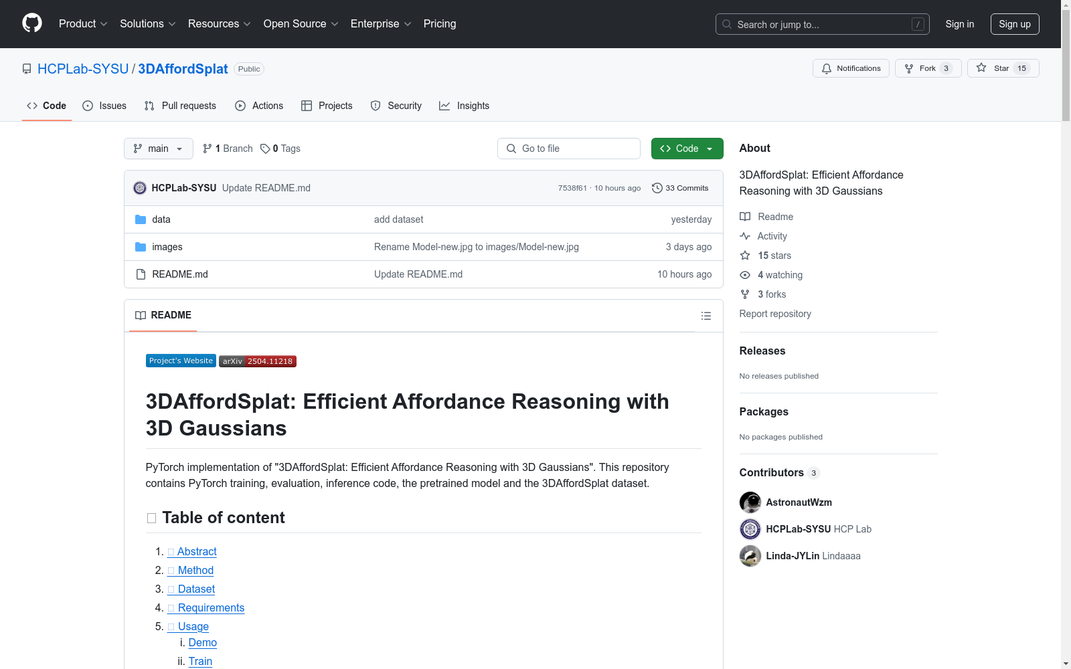Click the images folder icon
This screenshot has width=1071, height=669.
pos(141,247)
